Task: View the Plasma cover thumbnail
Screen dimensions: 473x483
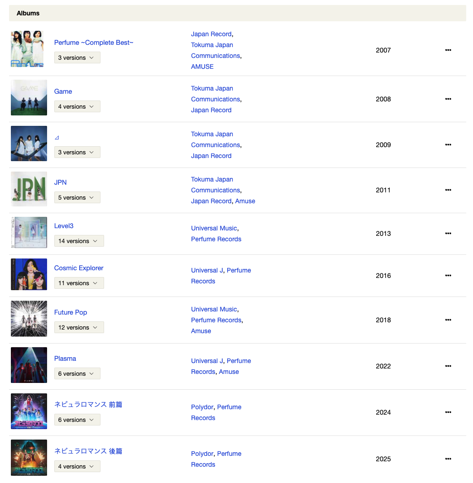Action: 29,365
